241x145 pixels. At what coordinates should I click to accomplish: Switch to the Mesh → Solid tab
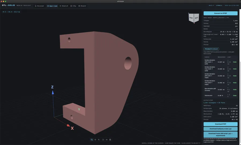pyautogui.click(x=52, y=6)
